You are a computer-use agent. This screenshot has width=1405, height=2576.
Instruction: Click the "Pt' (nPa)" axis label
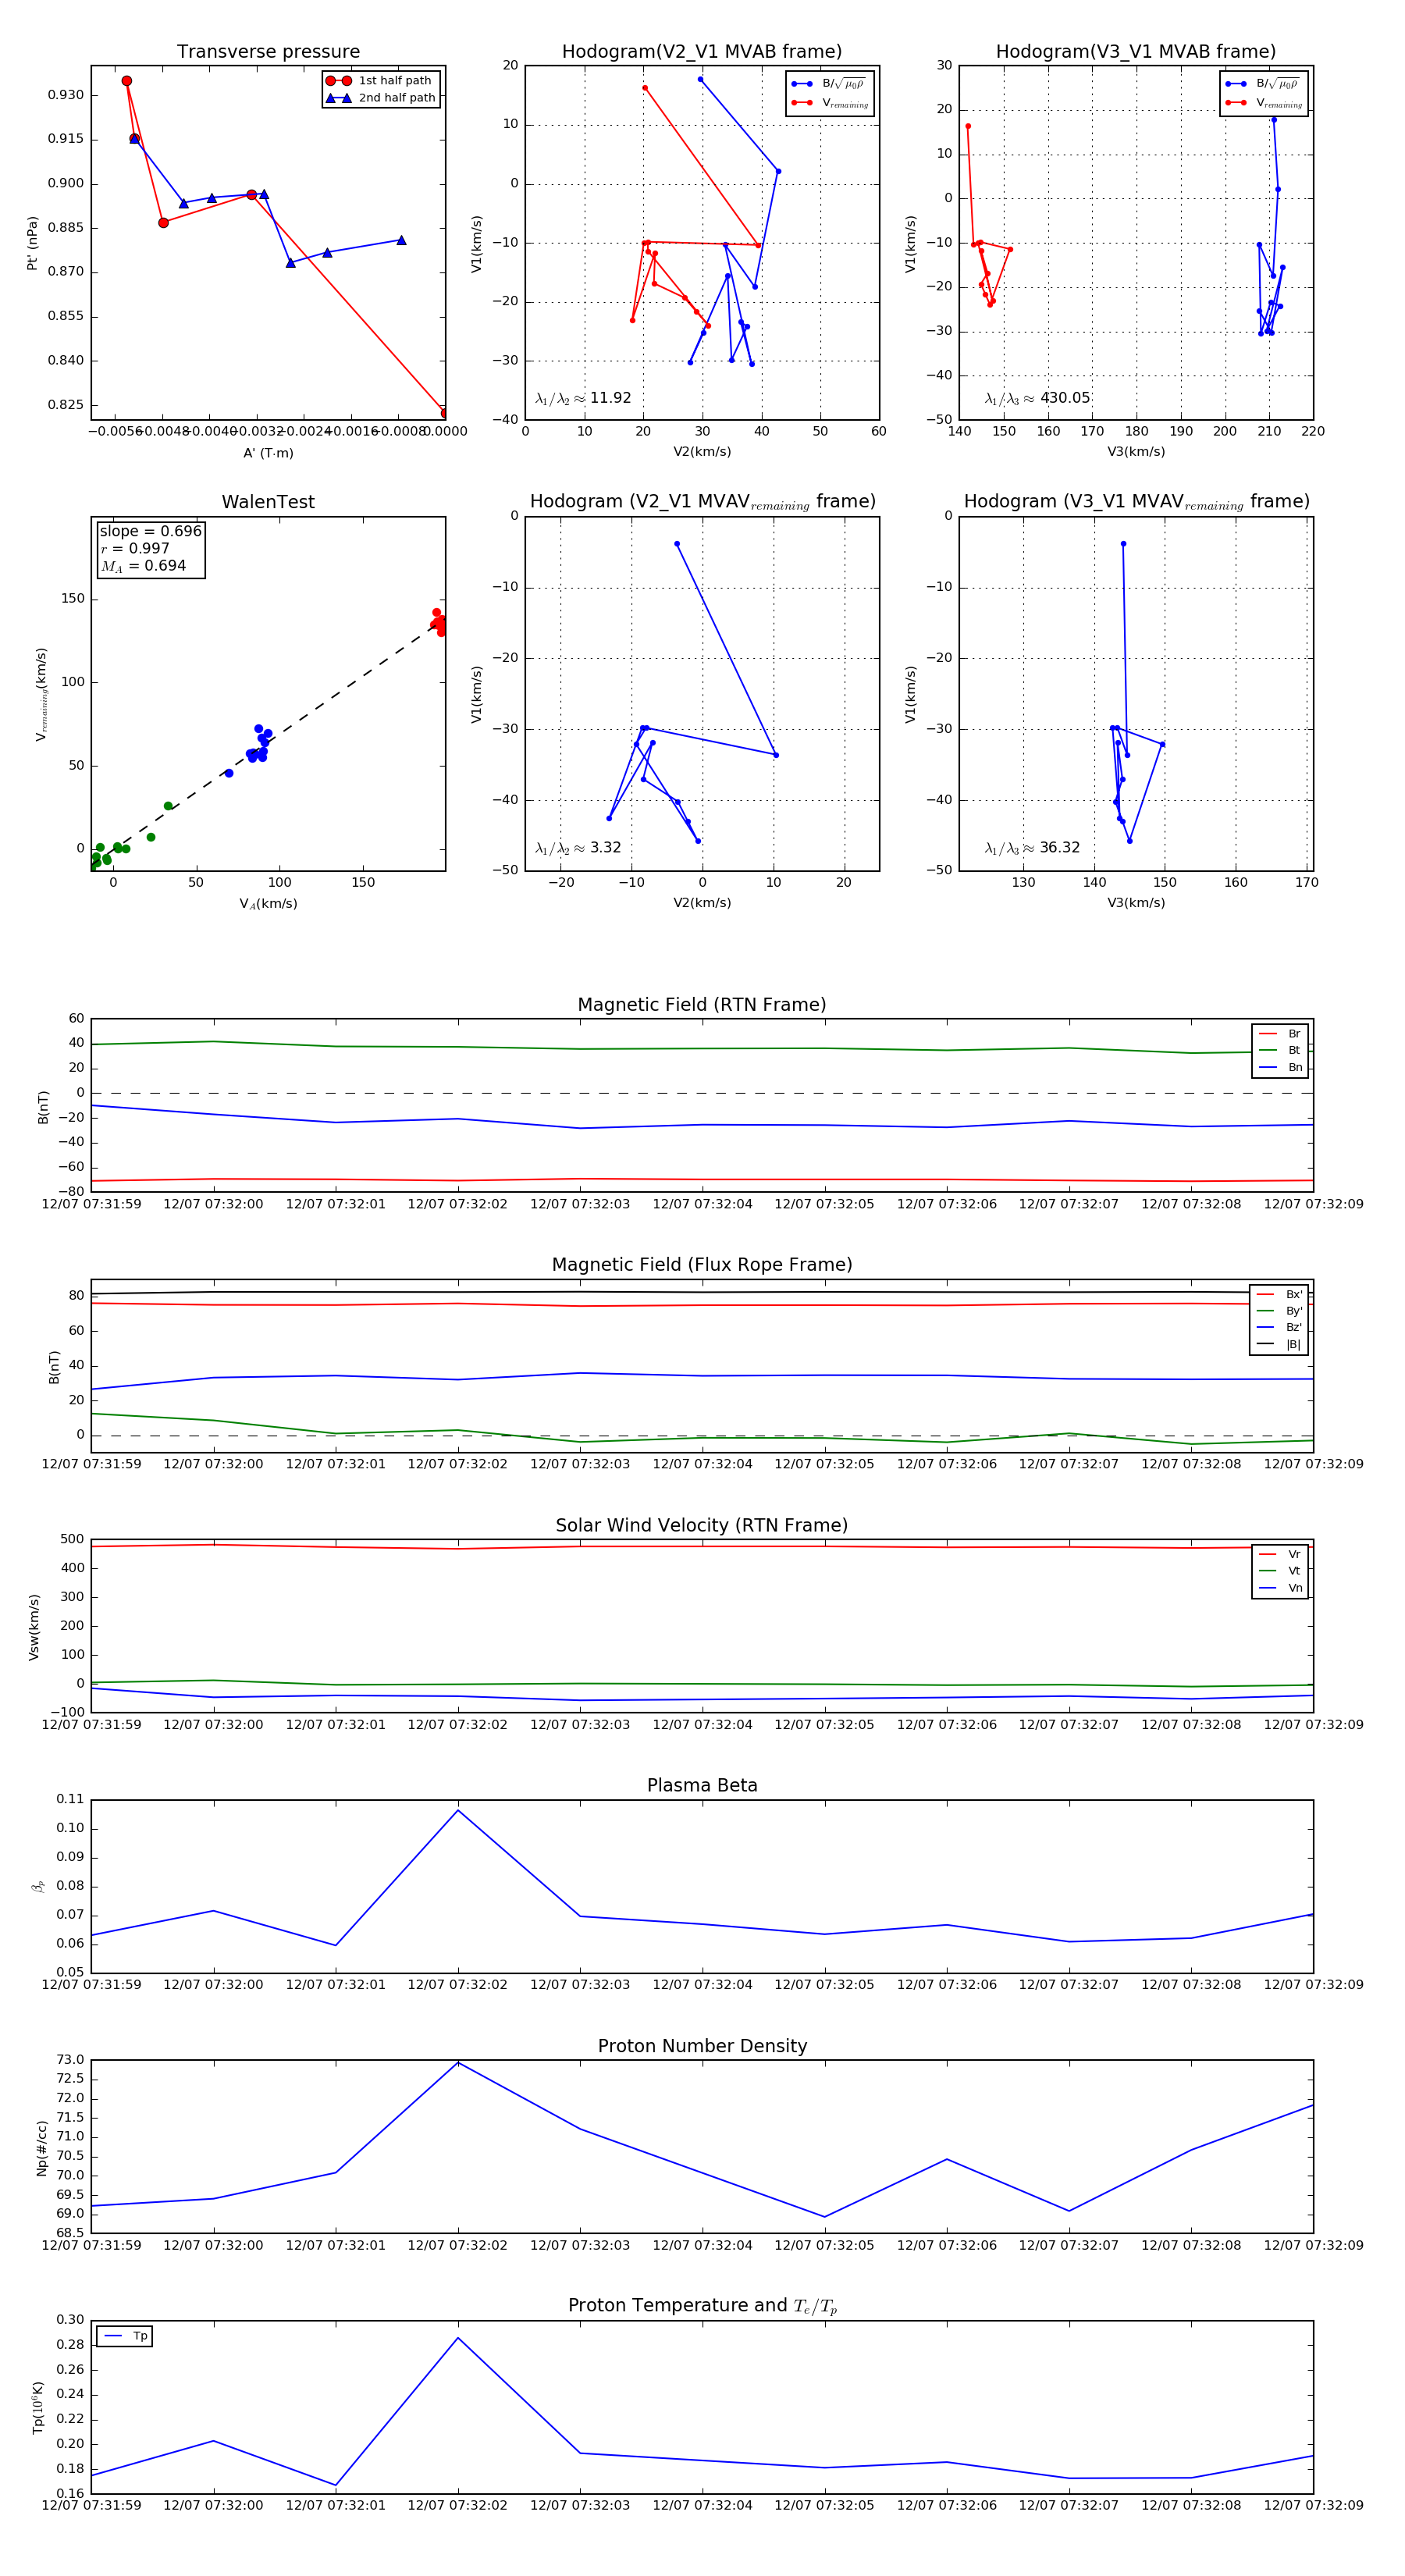(32, 243)
